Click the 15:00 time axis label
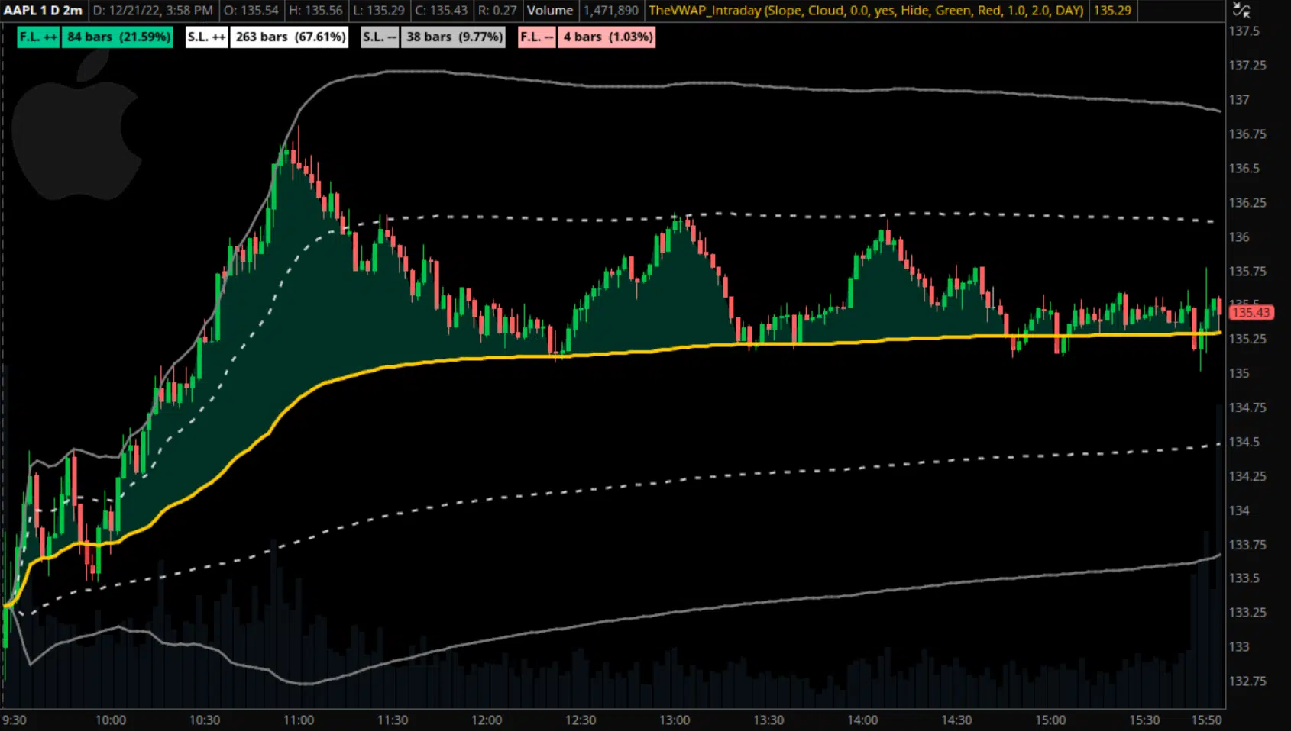This screenshot has width=1291, height=731. coord(1050,720)
